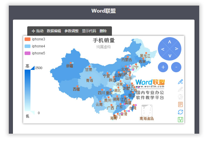208x141 pixels.
Task: Click the green save-as-image icon
Action: (180, 120)
